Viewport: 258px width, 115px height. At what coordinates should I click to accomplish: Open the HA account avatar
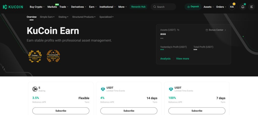pos(232,7)
